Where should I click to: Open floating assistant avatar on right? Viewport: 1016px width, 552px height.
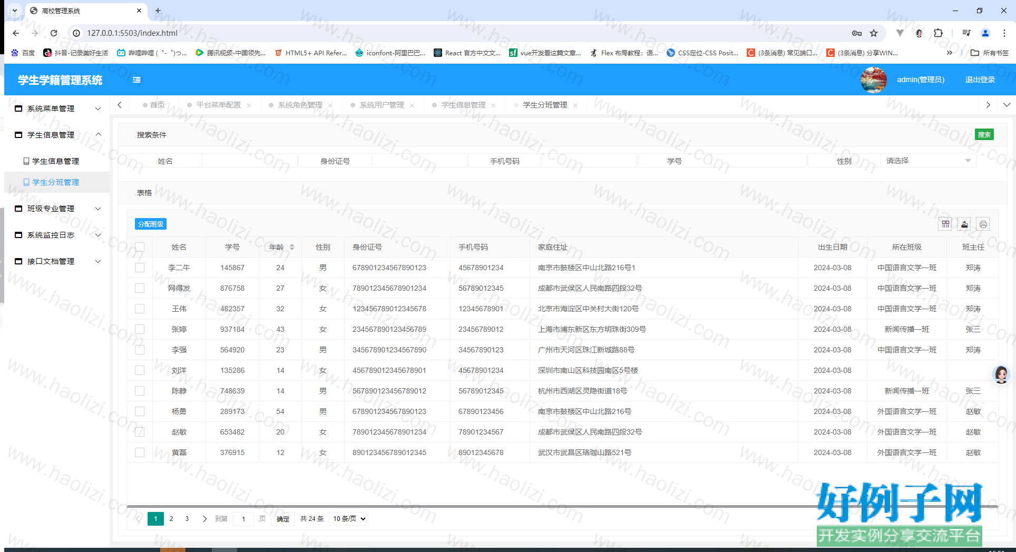[x=1001, y=374]
